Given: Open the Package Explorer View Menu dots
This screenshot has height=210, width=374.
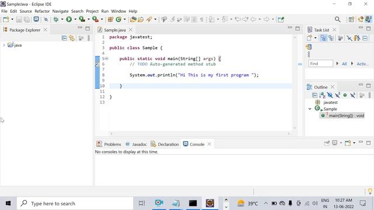Looking at the screenshot, I should tap(89, 38).
